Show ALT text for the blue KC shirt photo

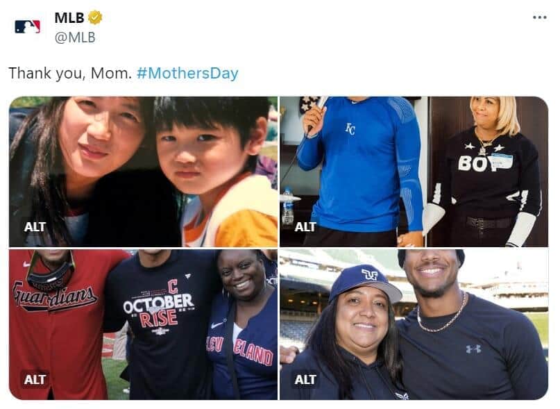coord(305,226)
